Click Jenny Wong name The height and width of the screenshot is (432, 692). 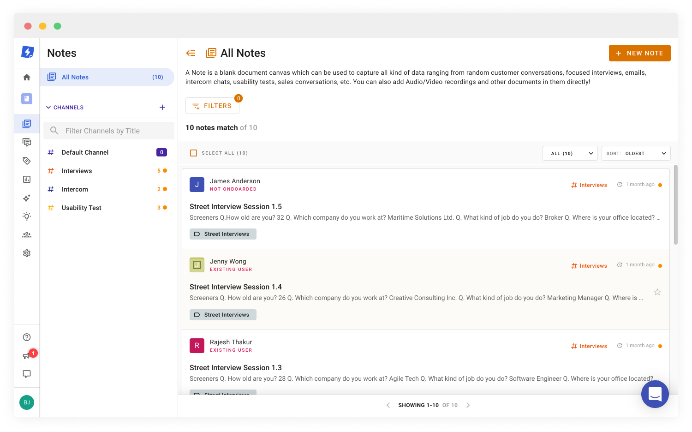click(x=228, y=261)
